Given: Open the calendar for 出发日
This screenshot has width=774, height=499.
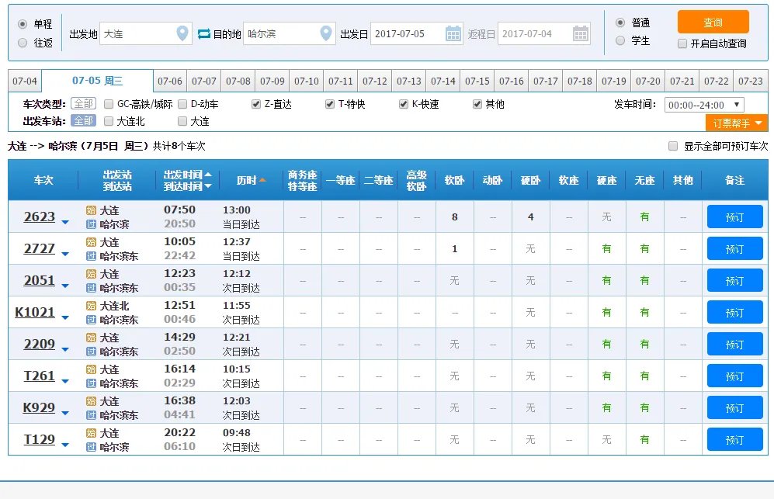Looking at the screenshot, I should tap(453, 34).
